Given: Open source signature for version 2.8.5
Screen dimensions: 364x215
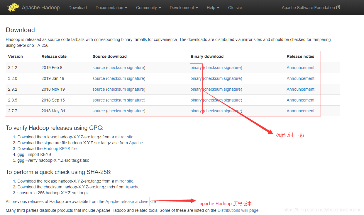Looking at the screenshot, I should (136, 100).
